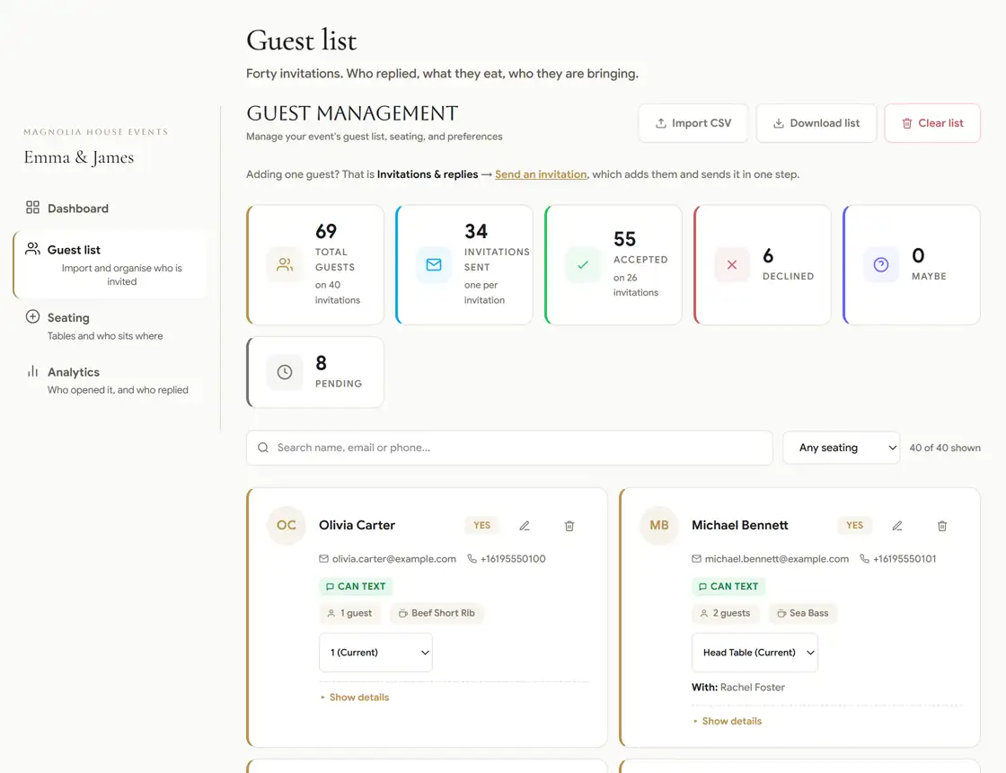Open Michael Bennett's Head Table (Current) dropdown
Viewport: 1006px width, 773px height.
point(754,653)
